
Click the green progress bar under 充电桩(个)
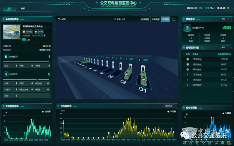pyautogui.click(x=27, y=62)
